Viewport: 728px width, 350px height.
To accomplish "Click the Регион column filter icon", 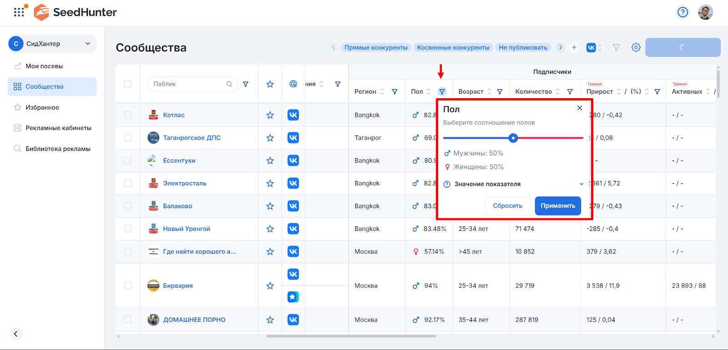I will (x=394, y=91).
